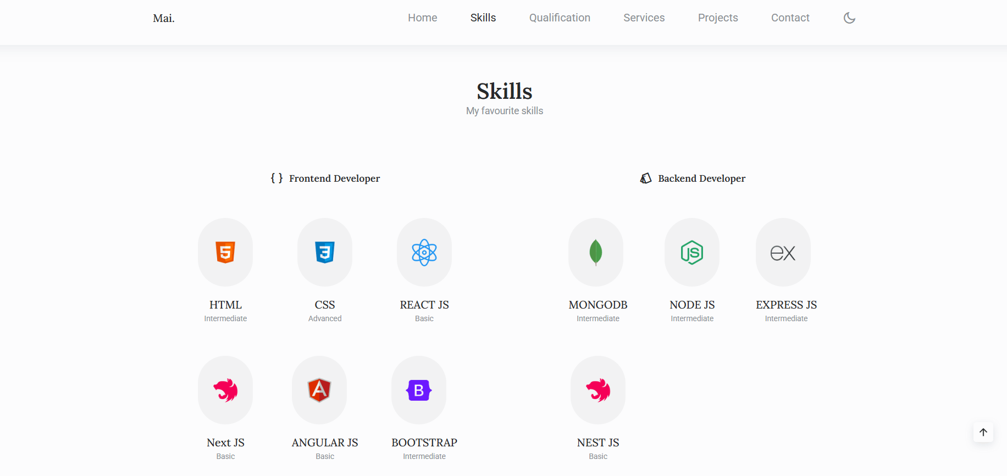Collapse the Backend Developer section header
Image resolution: width=1007 pixels, height=476 pixels.
point(693,178)
